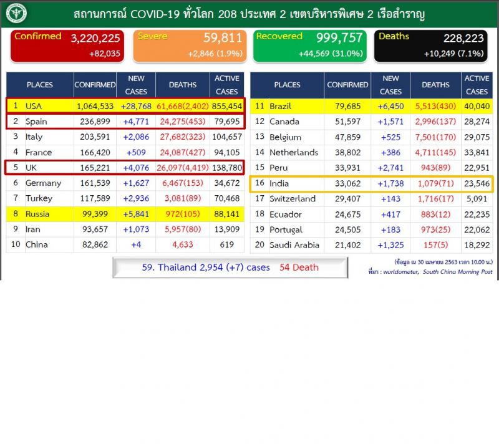Click India new cases +1,738
Image resolution: width=499 pixels, height=444 pixels.
(x=391, y=183)
